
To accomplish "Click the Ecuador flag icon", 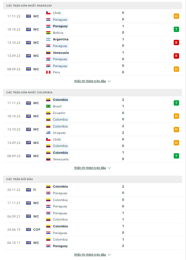I will 48,113.
